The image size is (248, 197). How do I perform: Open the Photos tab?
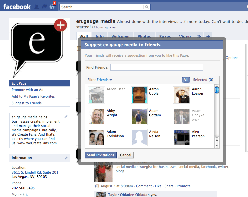click(x=144, y=36)
